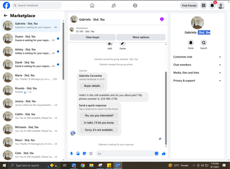Expand the Chat members section
This screenshot has height=169, width=230.
[197, 65]
